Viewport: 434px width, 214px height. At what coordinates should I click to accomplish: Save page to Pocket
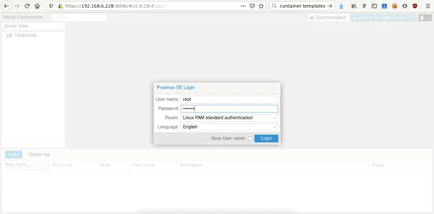pos(252,6)
